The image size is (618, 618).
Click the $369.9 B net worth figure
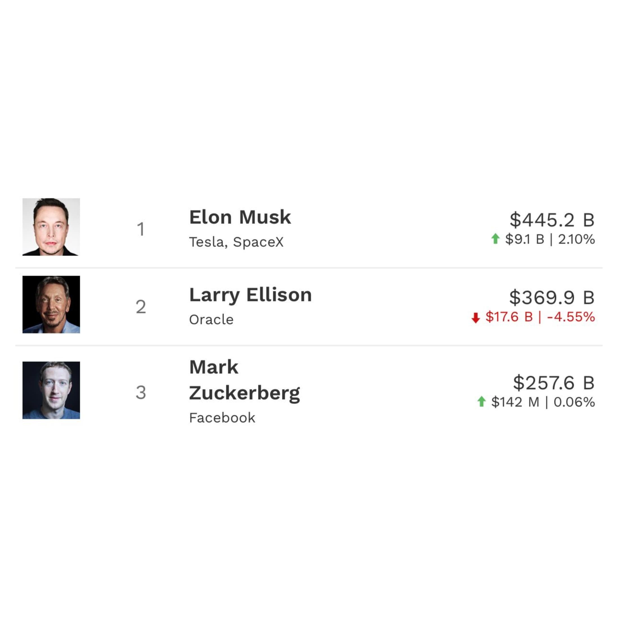(x=552, y=298)
